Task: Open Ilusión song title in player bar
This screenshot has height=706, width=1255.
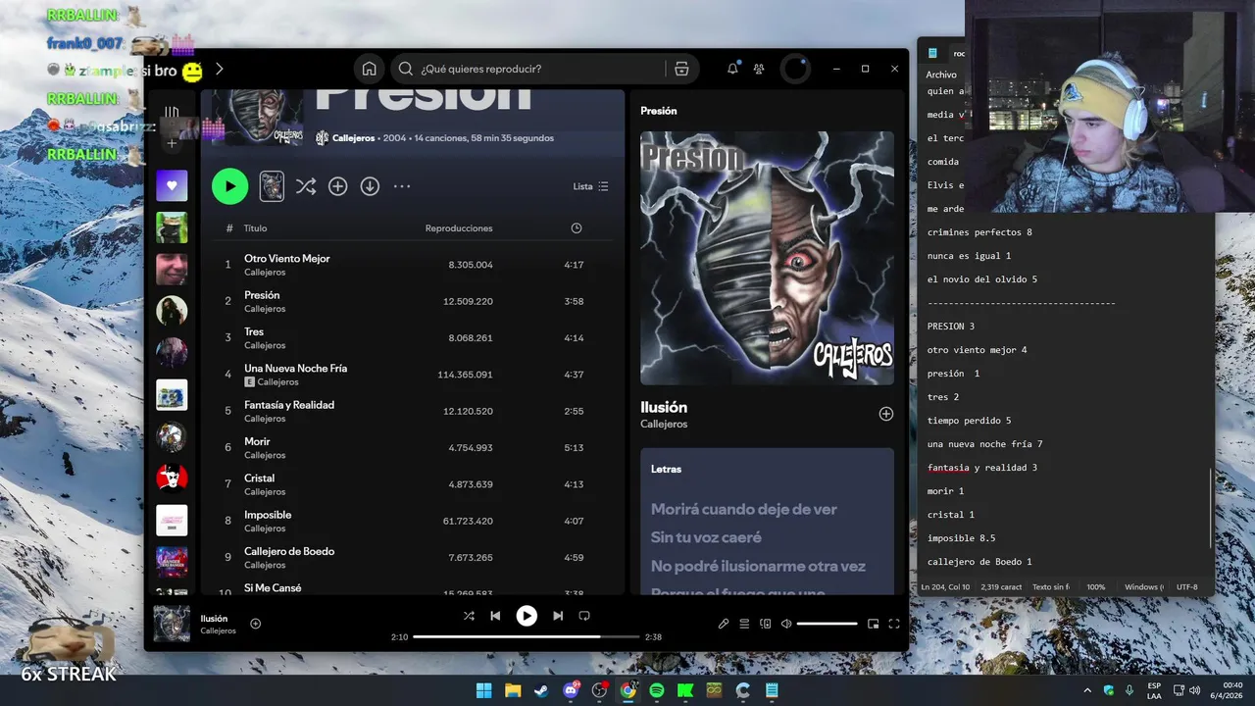Action: pyautogui.click(x=214, y=619)
